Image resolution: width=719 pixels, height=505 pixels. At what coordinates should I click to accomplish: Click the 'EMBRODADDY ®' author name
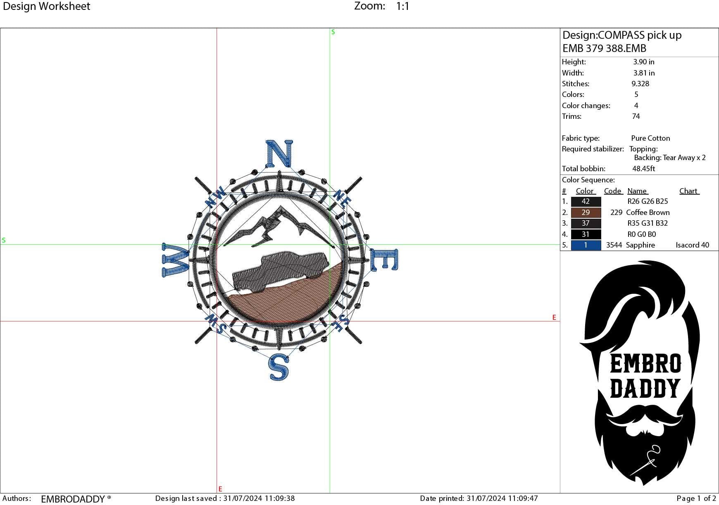click(x=76, y=499)
